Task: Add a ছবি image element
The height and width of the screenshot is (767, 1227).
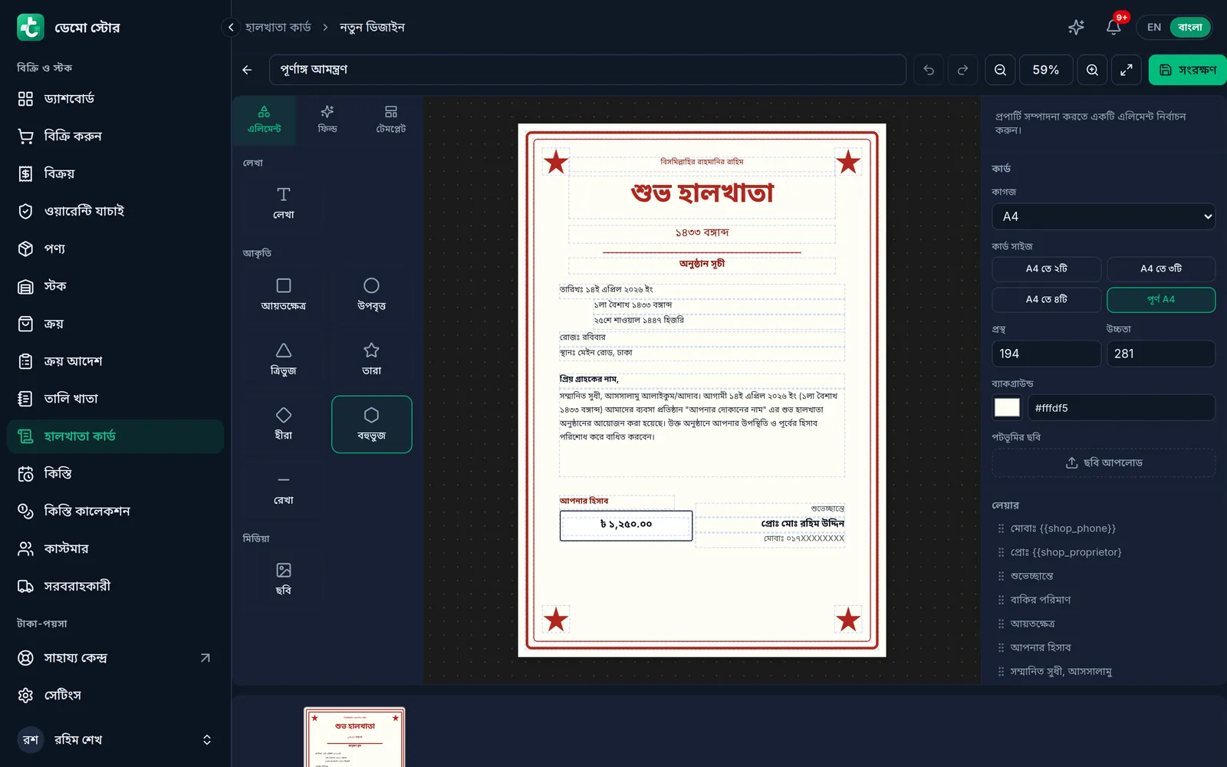Action: (x=284, y=579)
